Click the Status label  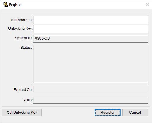coord(26,48)
